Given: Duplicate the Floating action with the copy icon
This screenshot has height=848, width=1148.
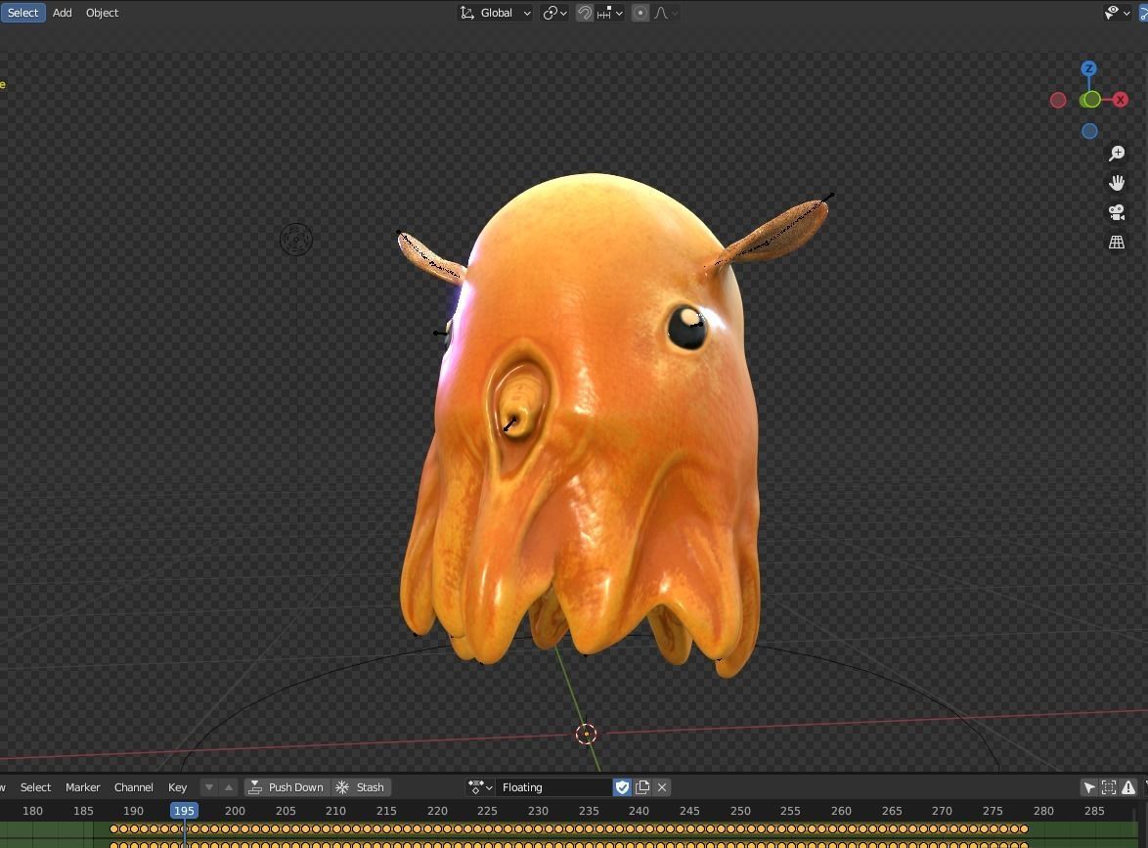Looking at the screenshot, I should tap(642, 787).
